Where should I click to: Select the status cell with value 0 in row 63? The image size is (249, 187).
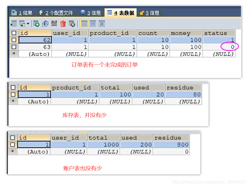219,47
